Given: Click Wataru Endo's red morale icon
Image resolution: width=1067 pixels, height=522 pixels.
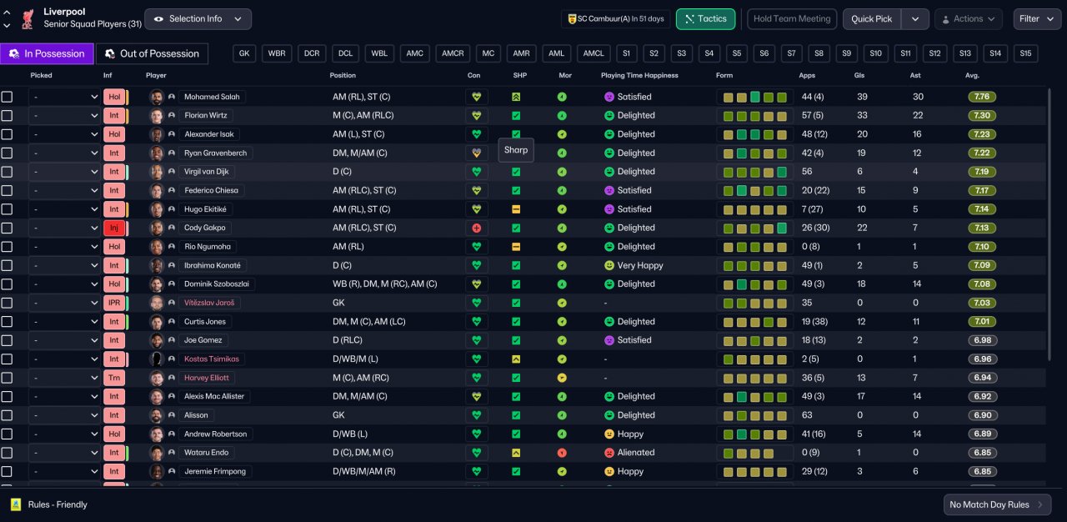Looking at the screenshot, I should (x=562, y=453).
